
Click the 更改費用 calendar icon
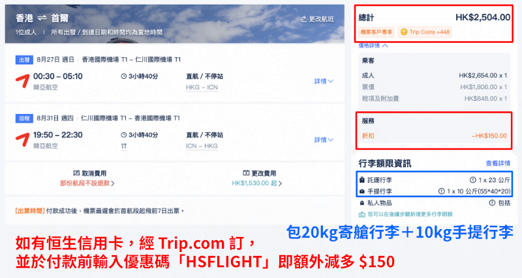[x=246, y=173]
